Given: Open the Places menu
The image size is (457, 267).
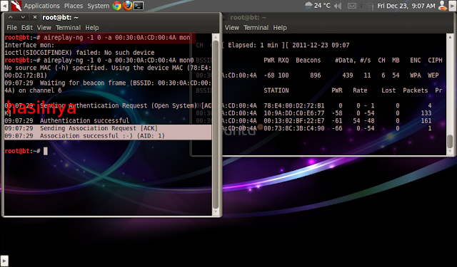Looking at the screenshot, I should (x=74, y=6).
